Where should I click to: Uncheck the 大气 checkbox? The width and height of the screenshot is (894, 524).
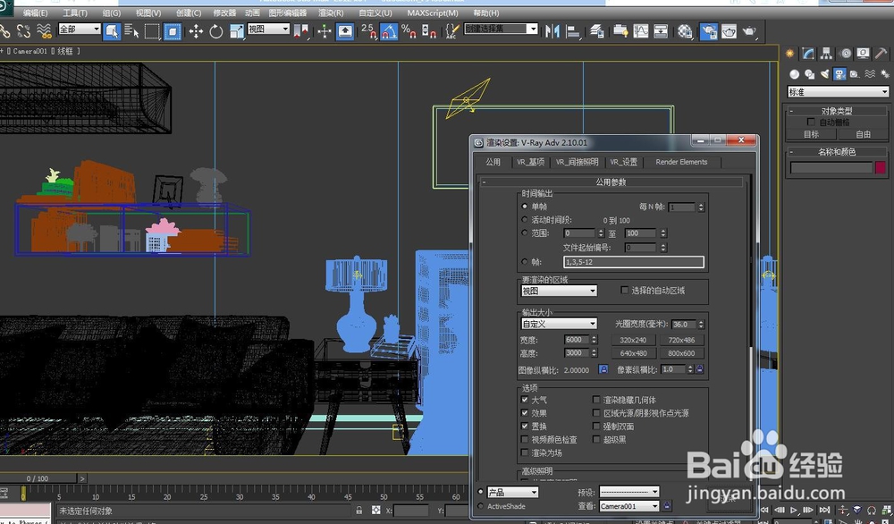tap(525, 399)
